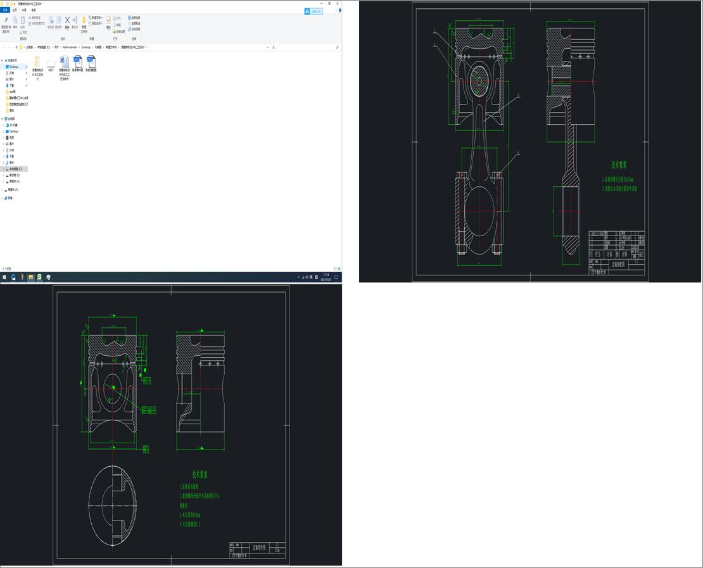Select Desktop under Quick access
Screen dimensions: 703x568
coord(14,66)
